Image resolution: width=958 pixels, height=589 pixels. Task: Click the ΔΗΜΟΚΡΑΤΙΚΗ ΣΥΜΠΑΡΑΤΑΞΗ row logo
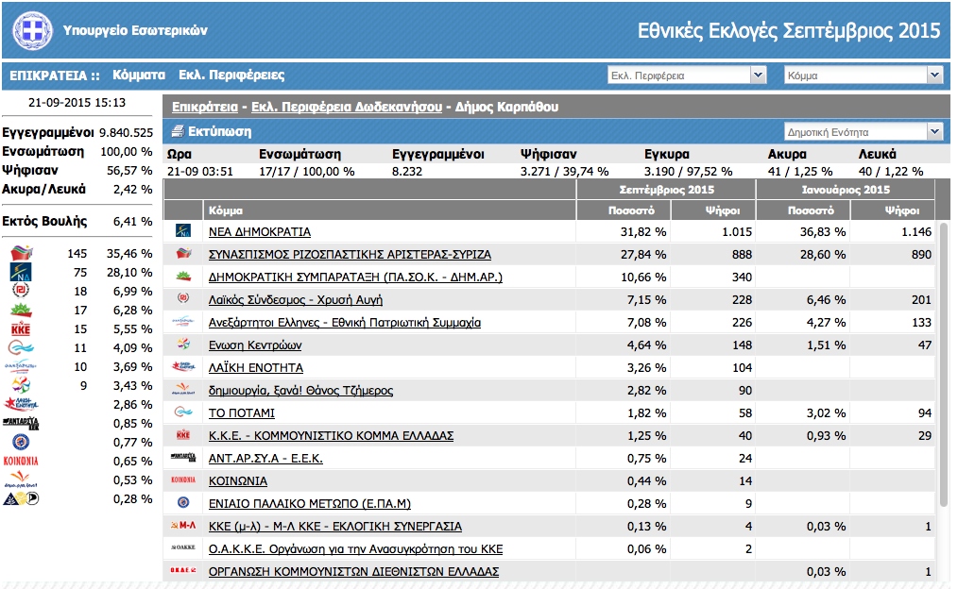tap(183, 277)
